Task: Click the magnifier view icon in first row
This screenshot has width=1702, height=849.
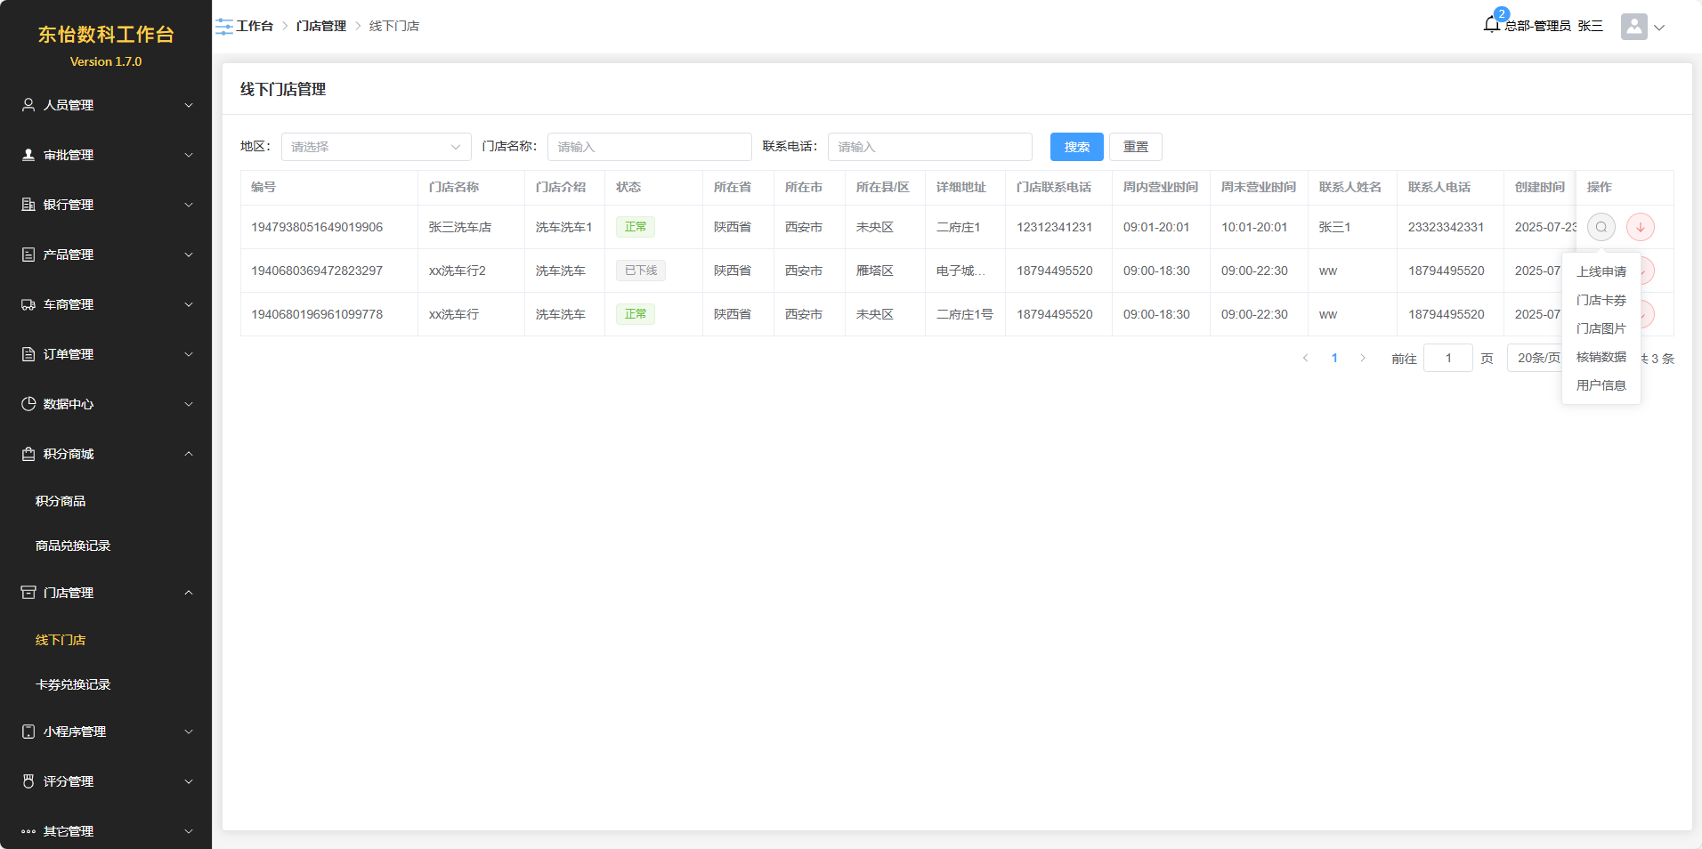Action: click(1601, 227)
